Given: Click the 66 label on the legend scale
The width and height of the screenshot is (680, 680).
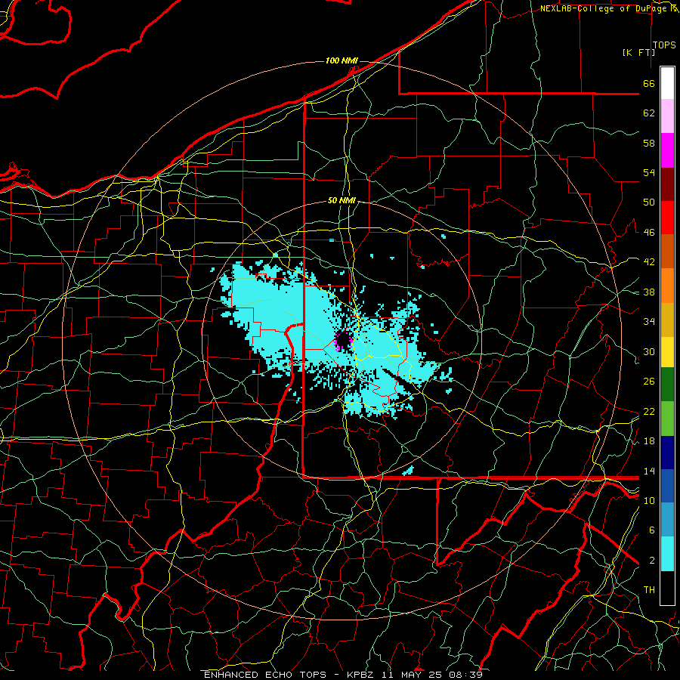Looking at the screenshot, I should pyautogui.click(x=649, y=84).
